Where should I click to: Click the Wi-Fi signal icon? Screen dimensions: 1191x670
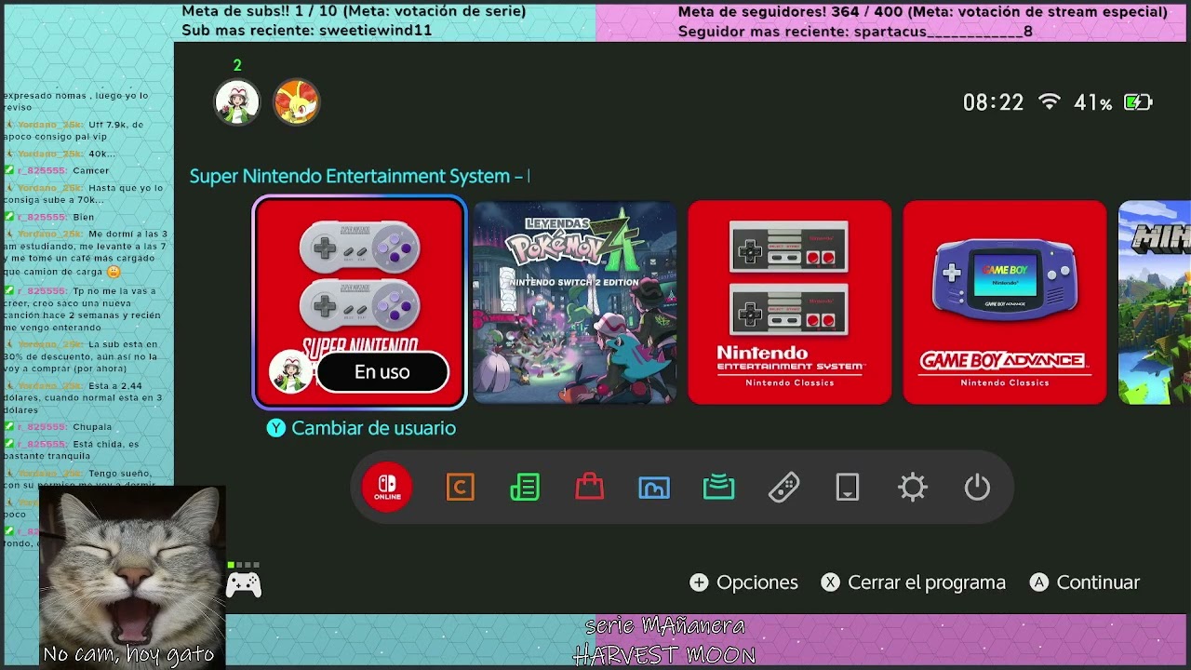point(1050,101)
